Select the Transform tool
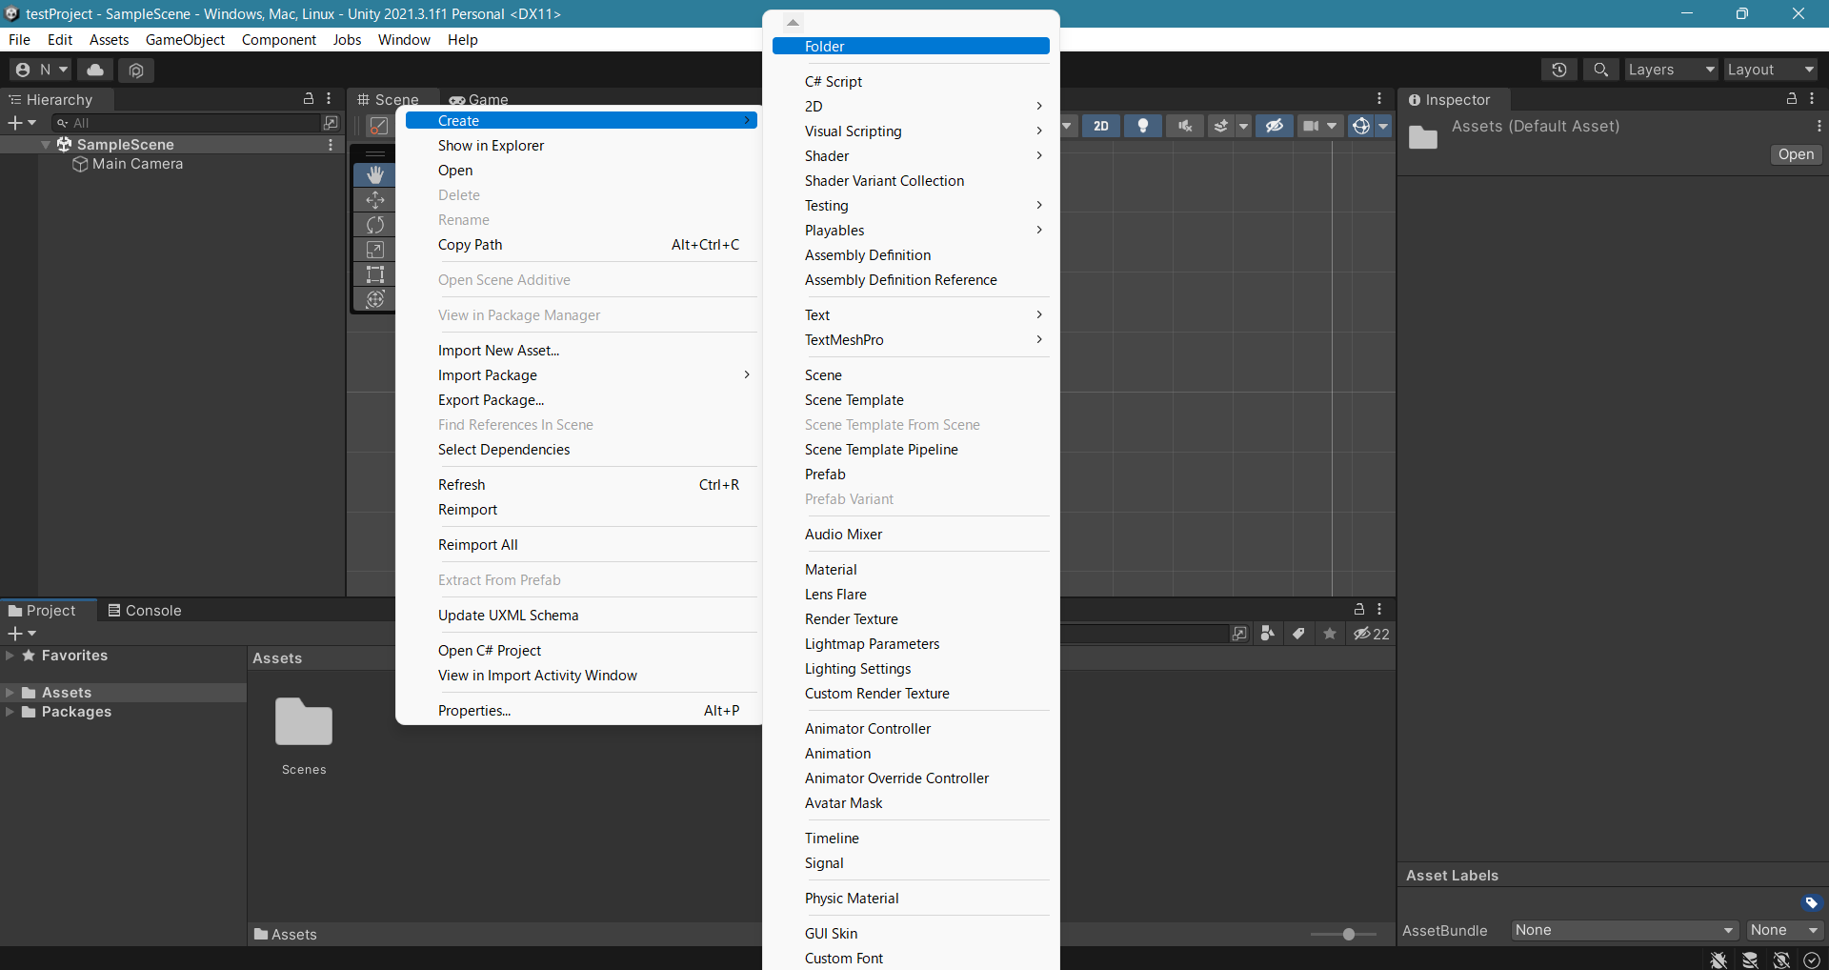The width and height of the screenshot is (1829, 970). (x=375, y=299)
